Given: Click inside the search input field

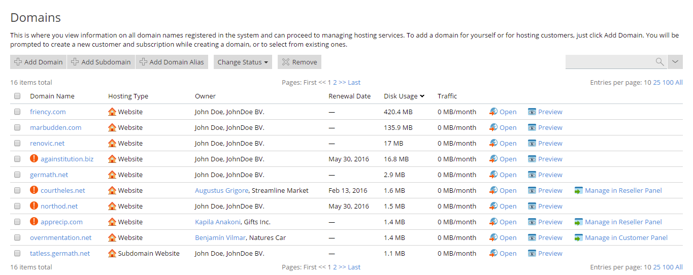Looking at the screenshot, I should (x=609, y=62).
